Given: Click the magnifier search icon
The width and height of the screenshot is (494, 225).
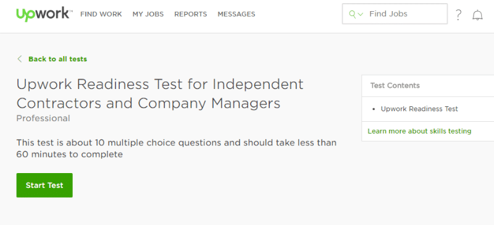Looking at the screenshot, I should coord(353,14).
